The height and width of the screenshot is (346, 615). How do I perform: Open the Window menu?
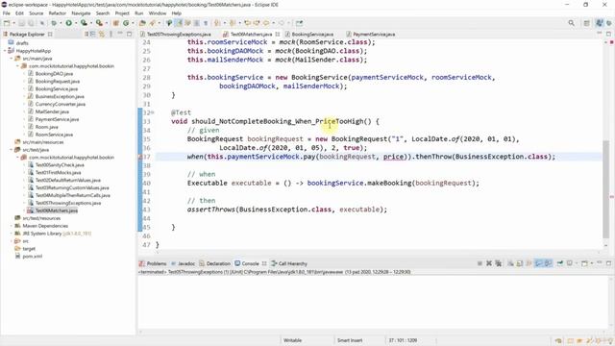[158, 12]
